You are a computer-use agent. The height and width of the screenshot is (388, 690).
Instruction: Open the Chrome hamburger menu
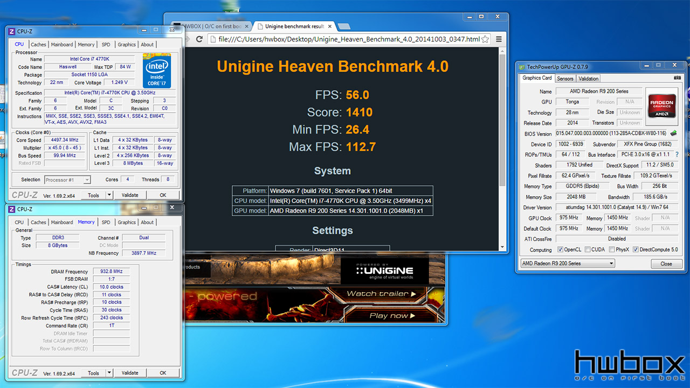pos(499,39)
